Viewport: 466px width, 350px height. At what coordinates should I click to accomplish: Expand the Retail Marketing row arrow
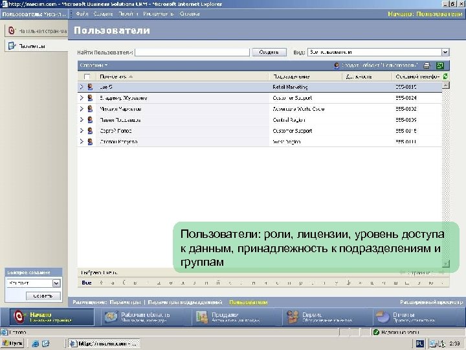point(82,87)
